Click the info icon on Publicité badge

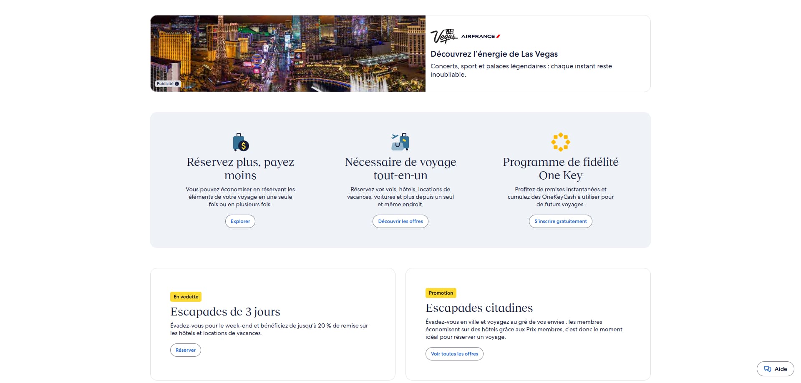point(177,84)
